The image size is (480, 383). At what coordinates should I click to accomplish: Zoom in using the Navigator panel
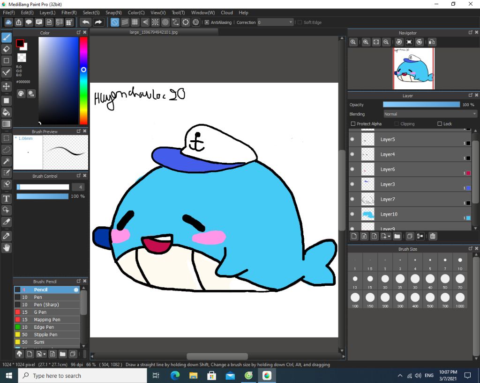pos(366,42)
